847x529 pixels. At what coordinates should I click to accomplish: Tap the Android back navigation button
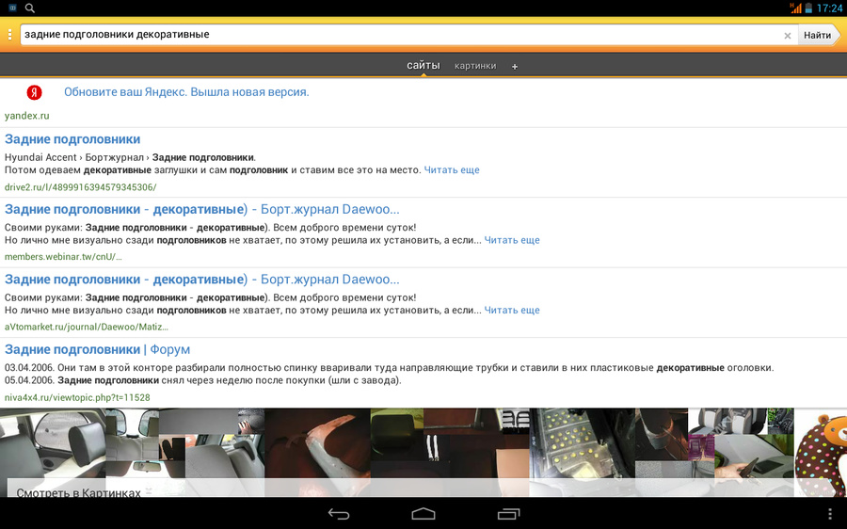pyautogui.click(x=339, y=514)
